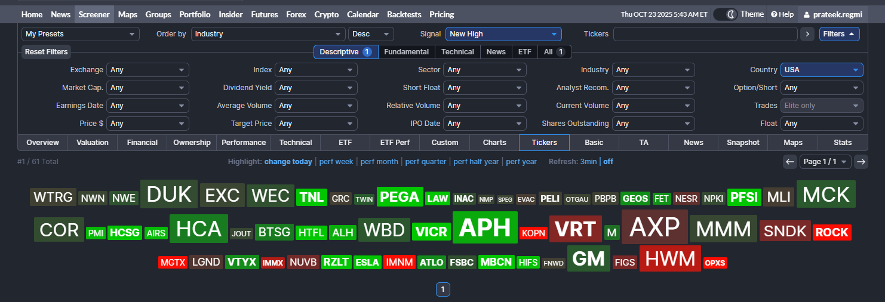Open Market Cap. filter dropdown
Image resolution: width=885 pixels, height=302 pixels.
[147, 88]
